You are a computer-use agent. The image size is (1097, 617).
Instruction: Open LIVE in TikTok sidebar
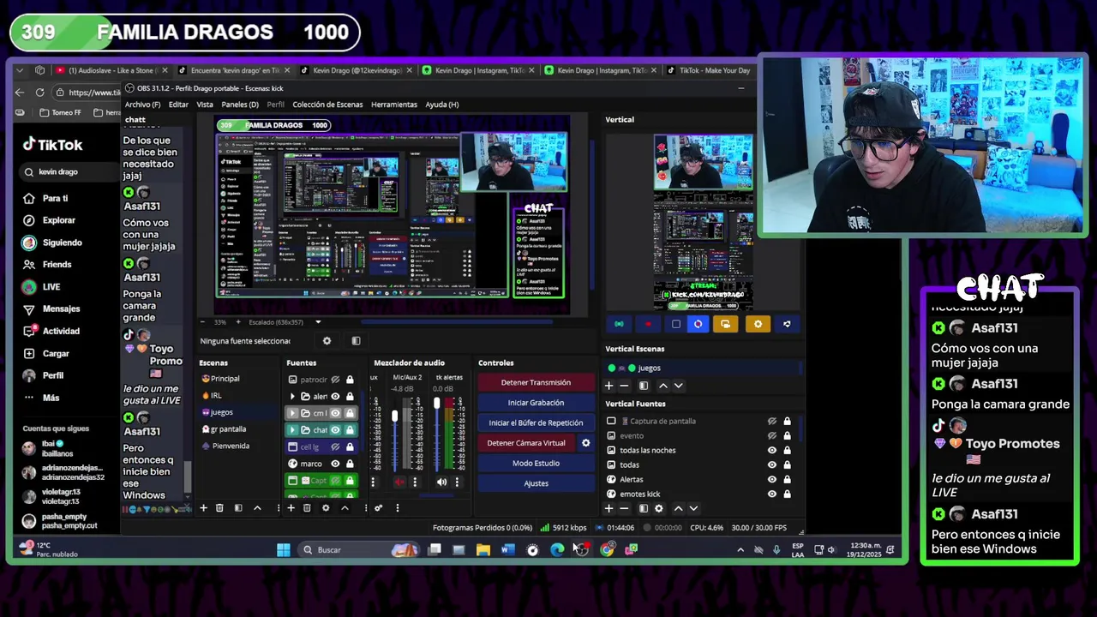(x=51, y=286)
